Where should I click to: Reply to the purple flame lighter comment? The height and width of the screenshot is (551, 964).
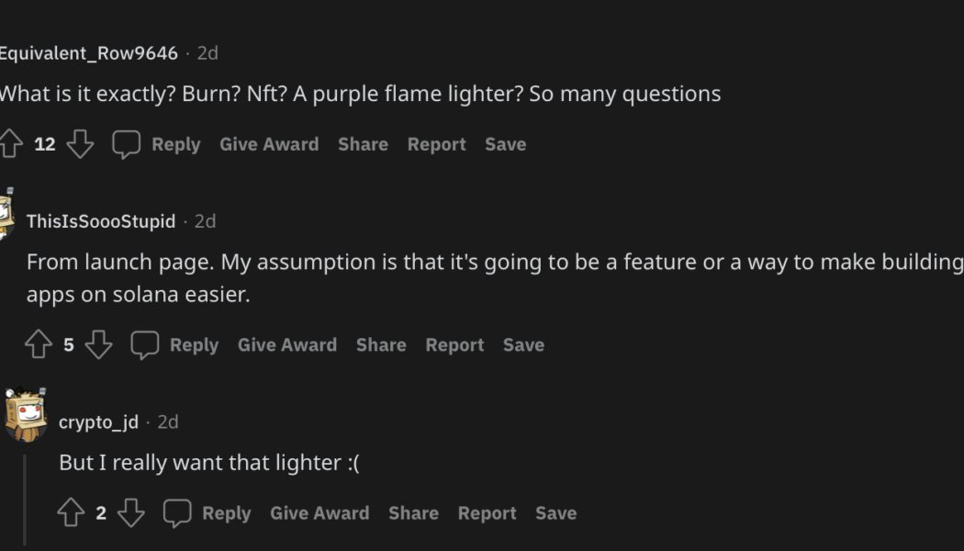(157, 144)
